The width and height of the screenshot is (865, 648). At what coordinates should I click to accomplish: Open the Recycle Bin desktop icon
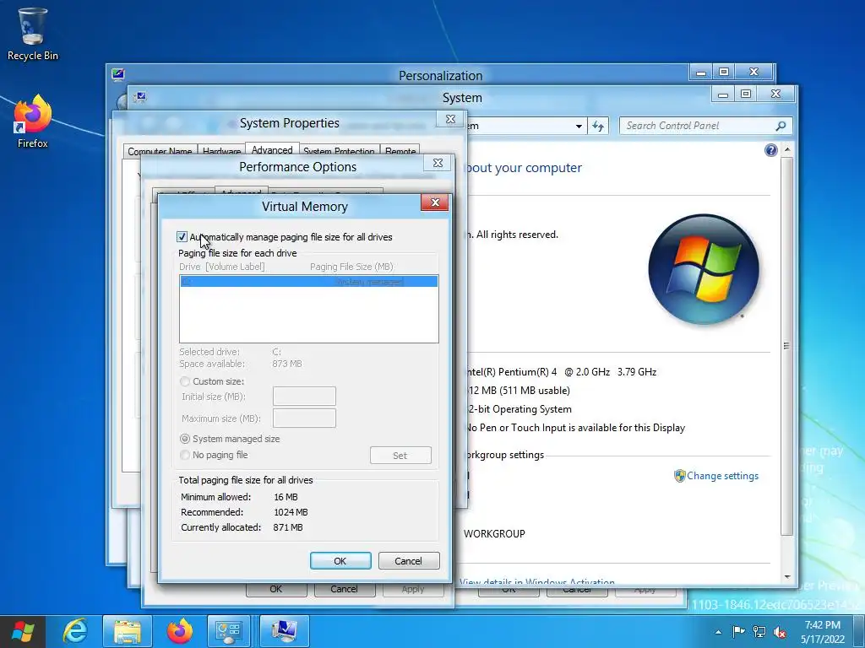pyautogui.click(x=32, y=34)
